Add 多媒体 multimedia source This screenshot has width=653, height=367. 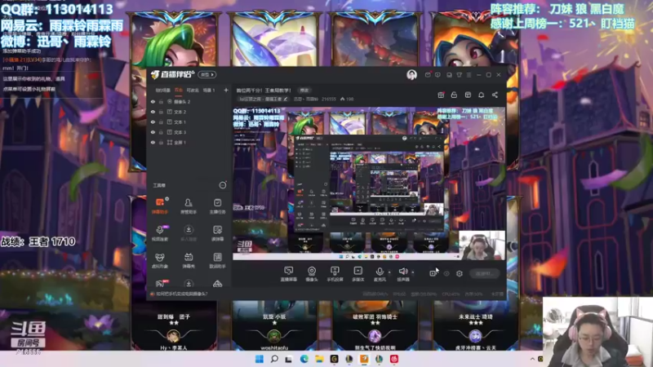click(x=358, y=274)
